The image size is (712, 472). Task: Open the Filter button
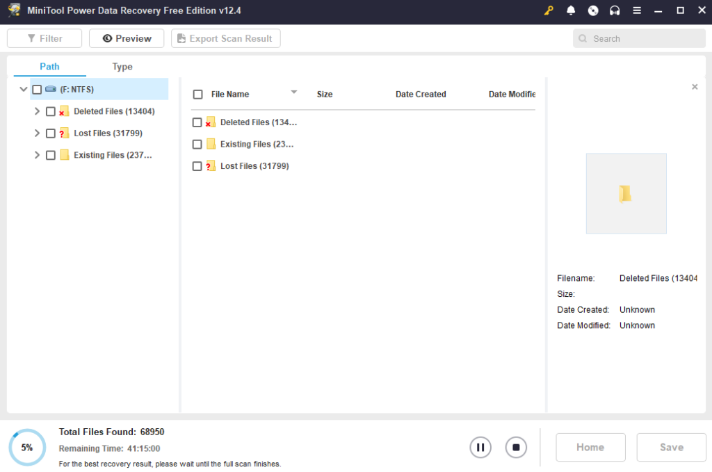click(44, 38)
